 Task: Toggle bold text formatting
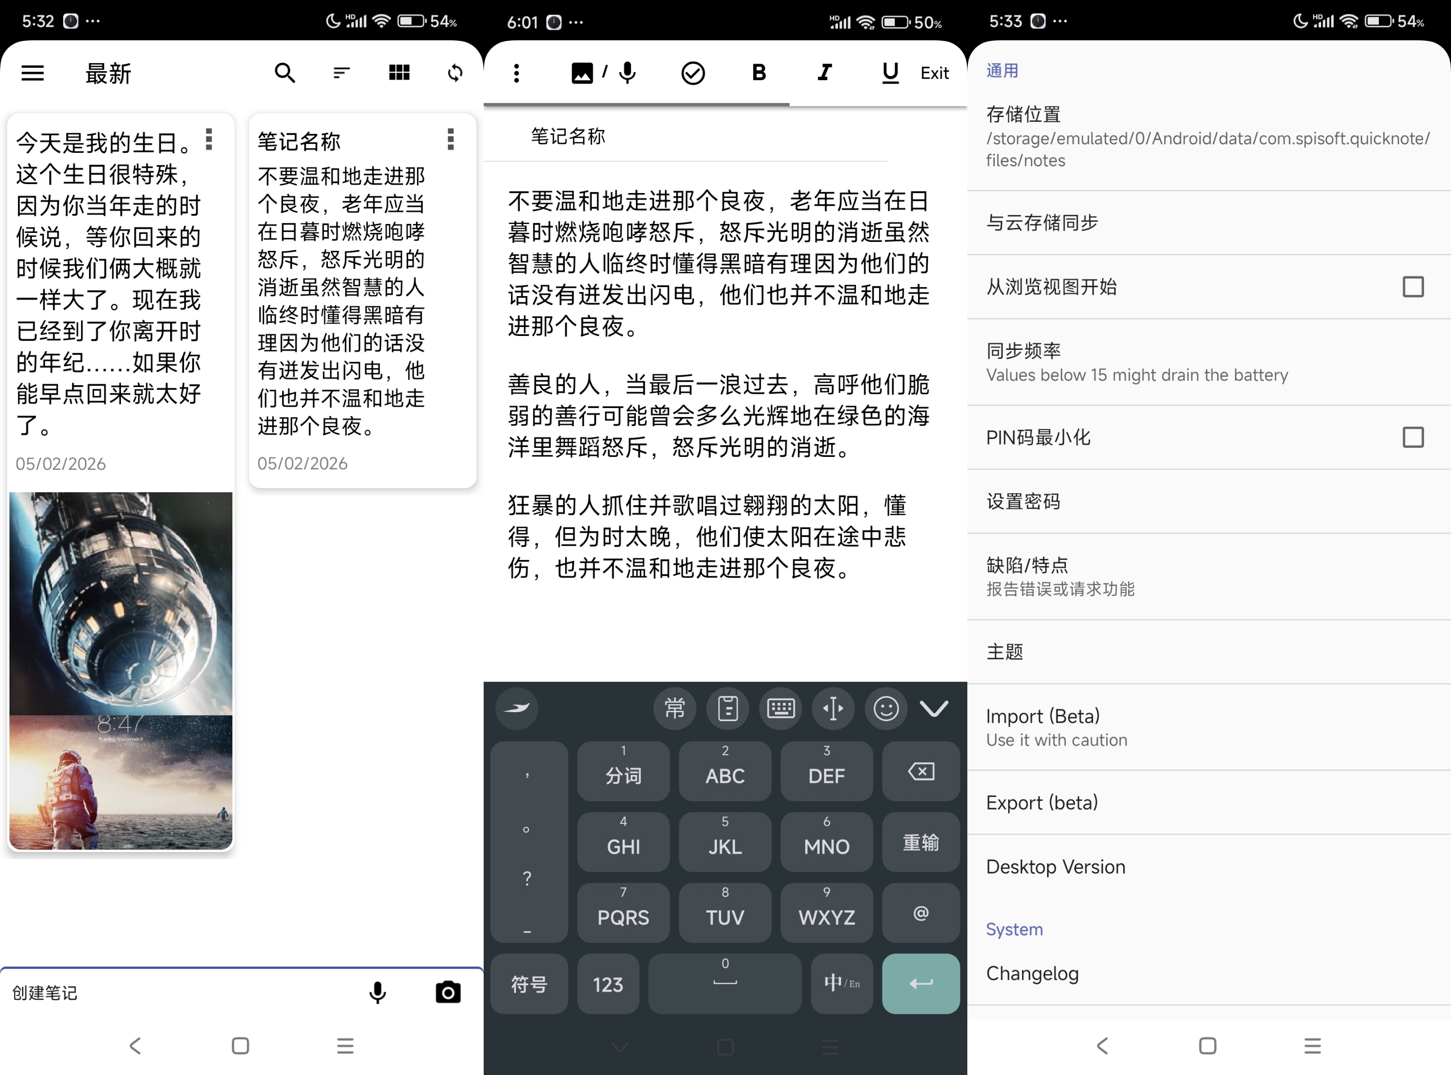pyautogui.click(x=759, y=73)
